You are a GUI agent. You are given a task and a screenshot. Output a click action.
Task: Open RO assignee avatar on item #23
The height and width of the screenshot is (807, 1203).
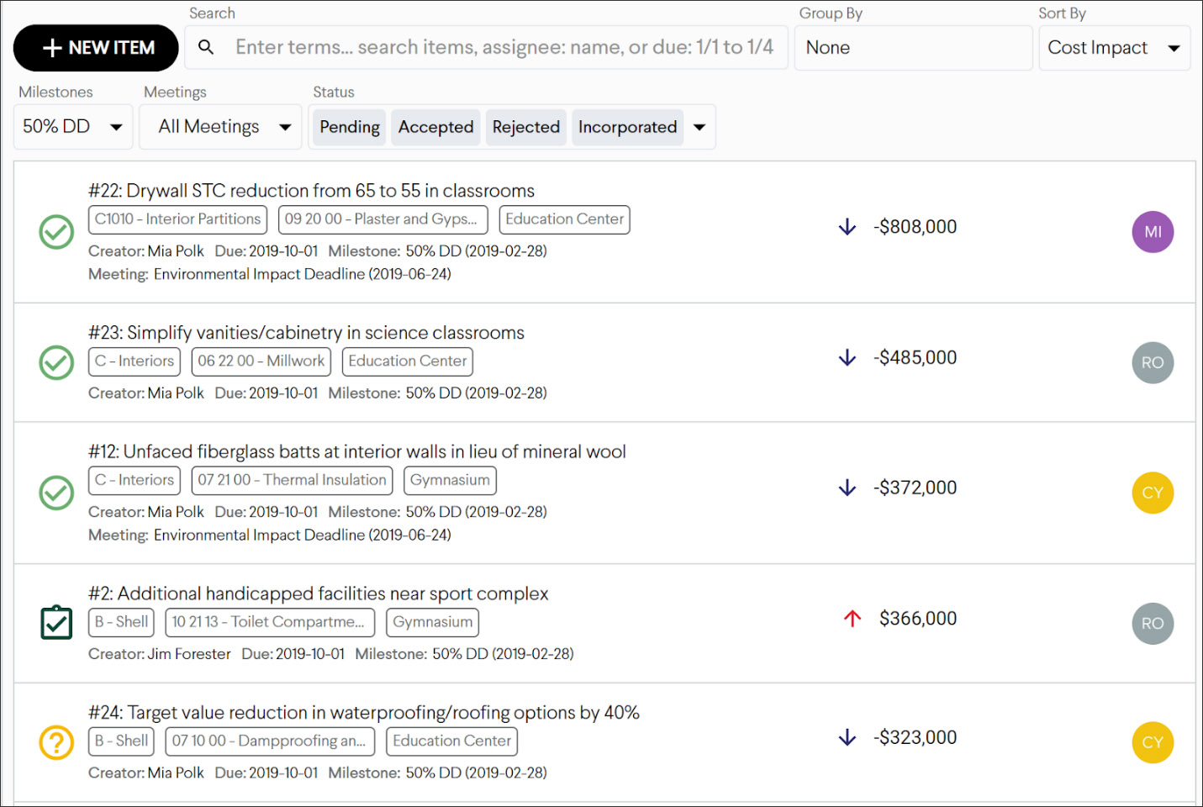(x=1153, y=362)
